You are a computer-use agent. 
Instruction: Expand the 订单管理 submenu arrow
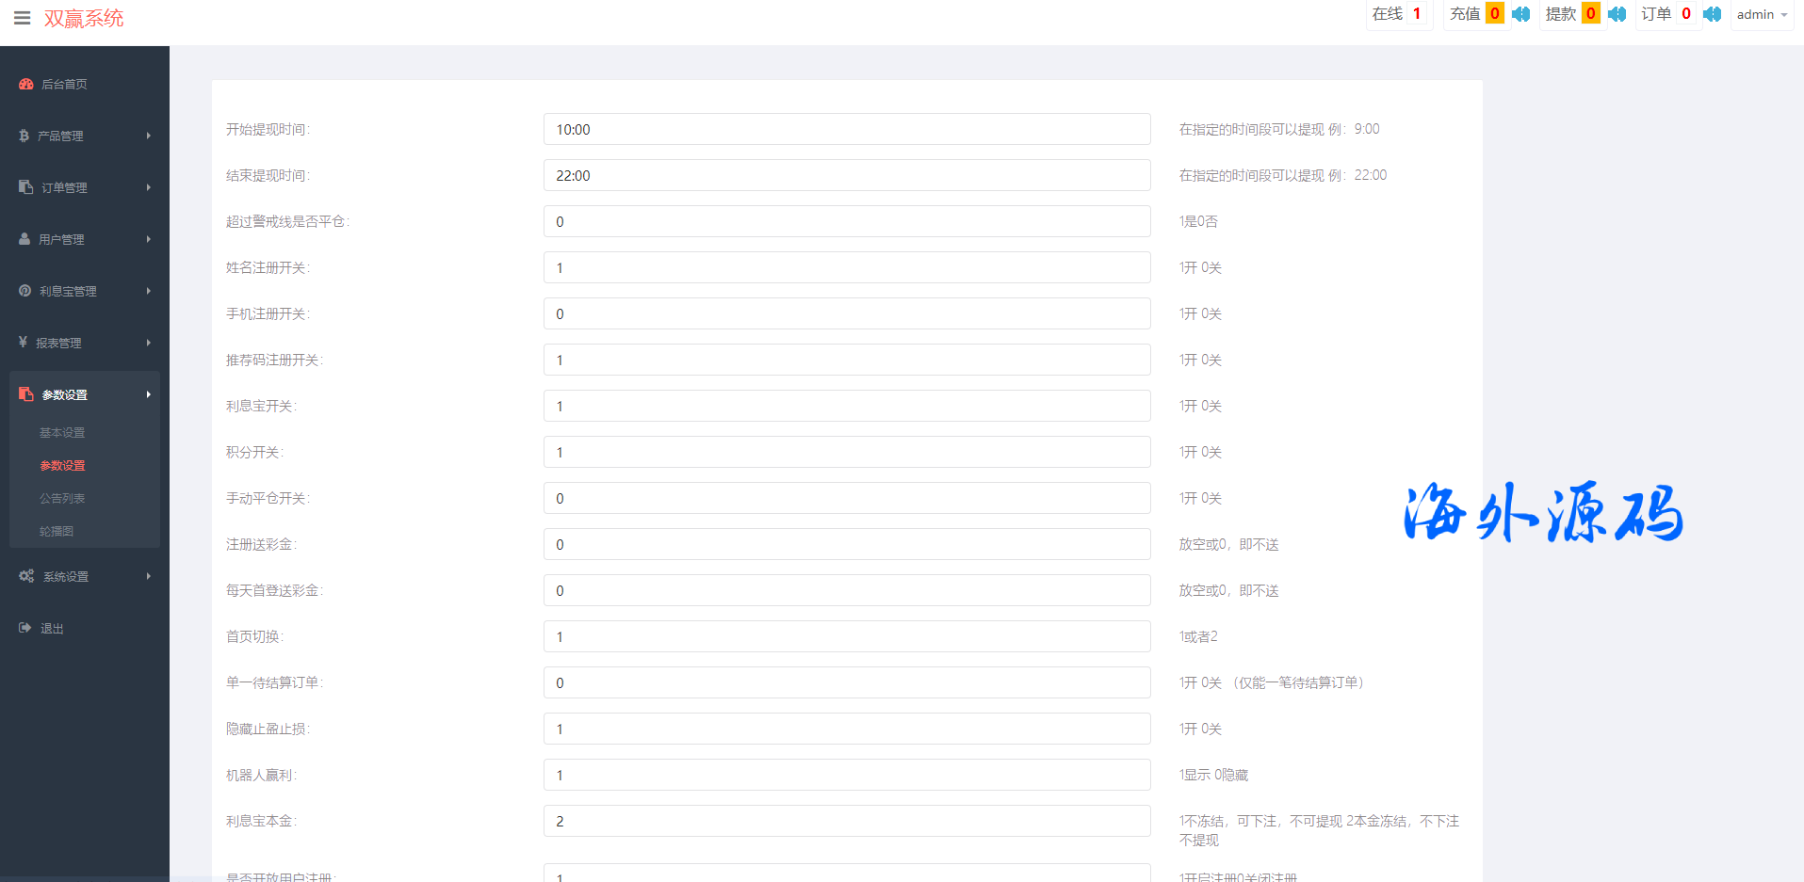148,187
